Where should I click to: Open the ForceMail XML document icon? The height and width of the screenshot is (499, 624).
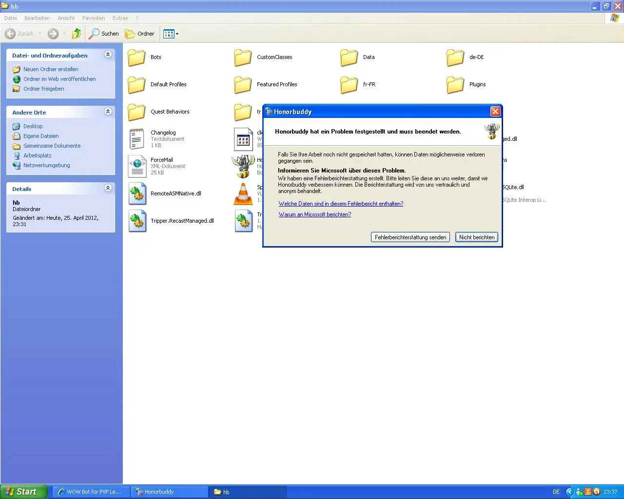pyautogui.click(x=137, y=166)
